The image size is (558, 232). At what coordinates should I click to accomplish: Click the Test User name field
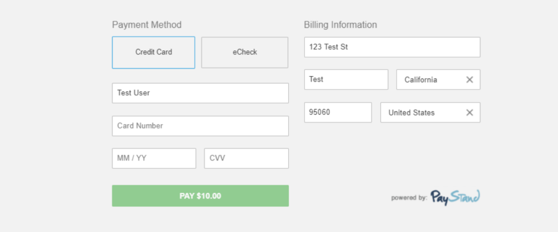point(201,93)
